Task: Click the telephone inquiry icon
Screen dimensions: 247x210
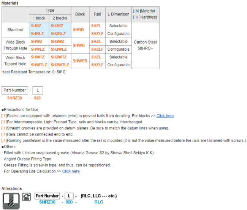Action: [26, 196]
